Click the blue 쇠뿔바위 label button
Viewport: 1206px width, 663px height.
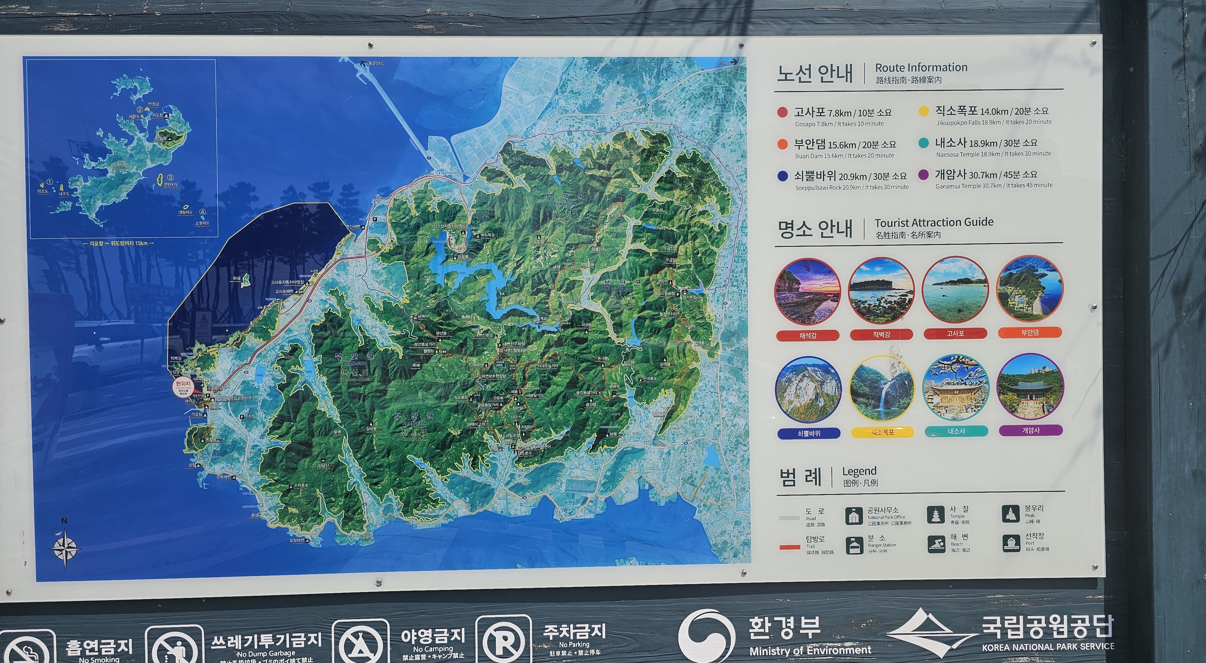(x=809, y=434)
